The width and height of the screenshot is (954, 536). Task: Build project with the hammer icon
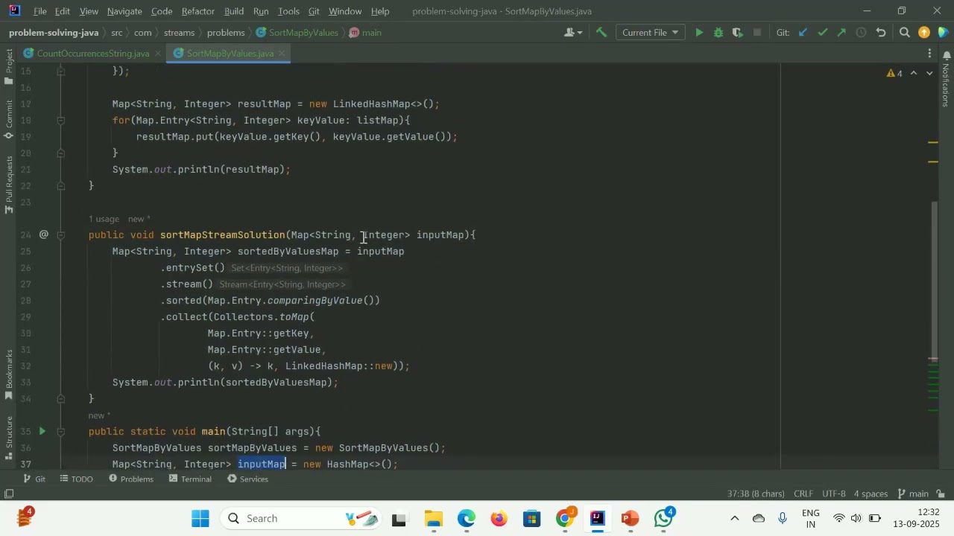point(601,33)
